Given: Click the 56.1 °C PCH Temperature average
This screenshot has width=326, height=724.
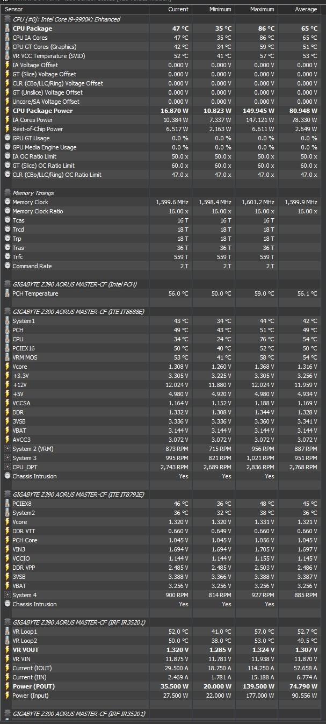Looking at the screenshot, I should (307, 293).
